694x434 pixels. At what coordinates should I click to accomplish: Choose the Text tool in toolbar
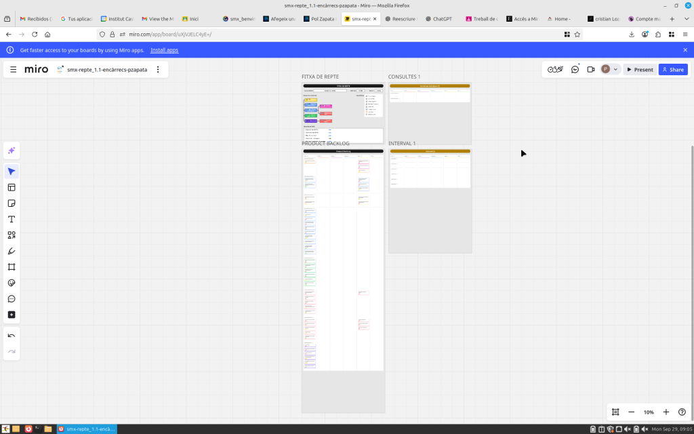click(x=12, y=220)
